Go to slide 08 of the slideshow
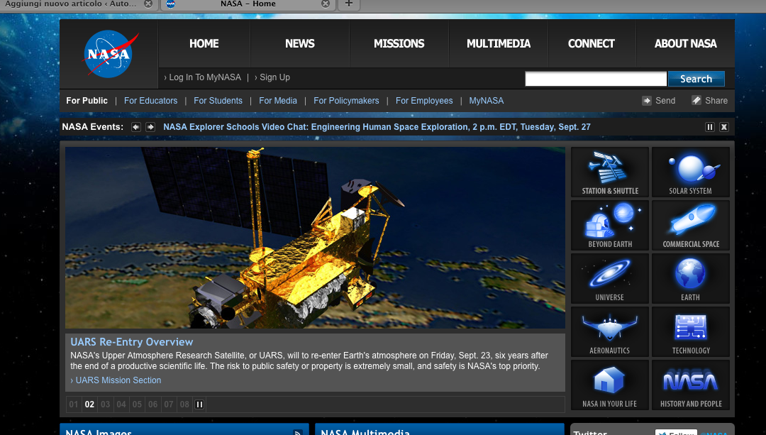766x435 pixels. click(184, 404)
